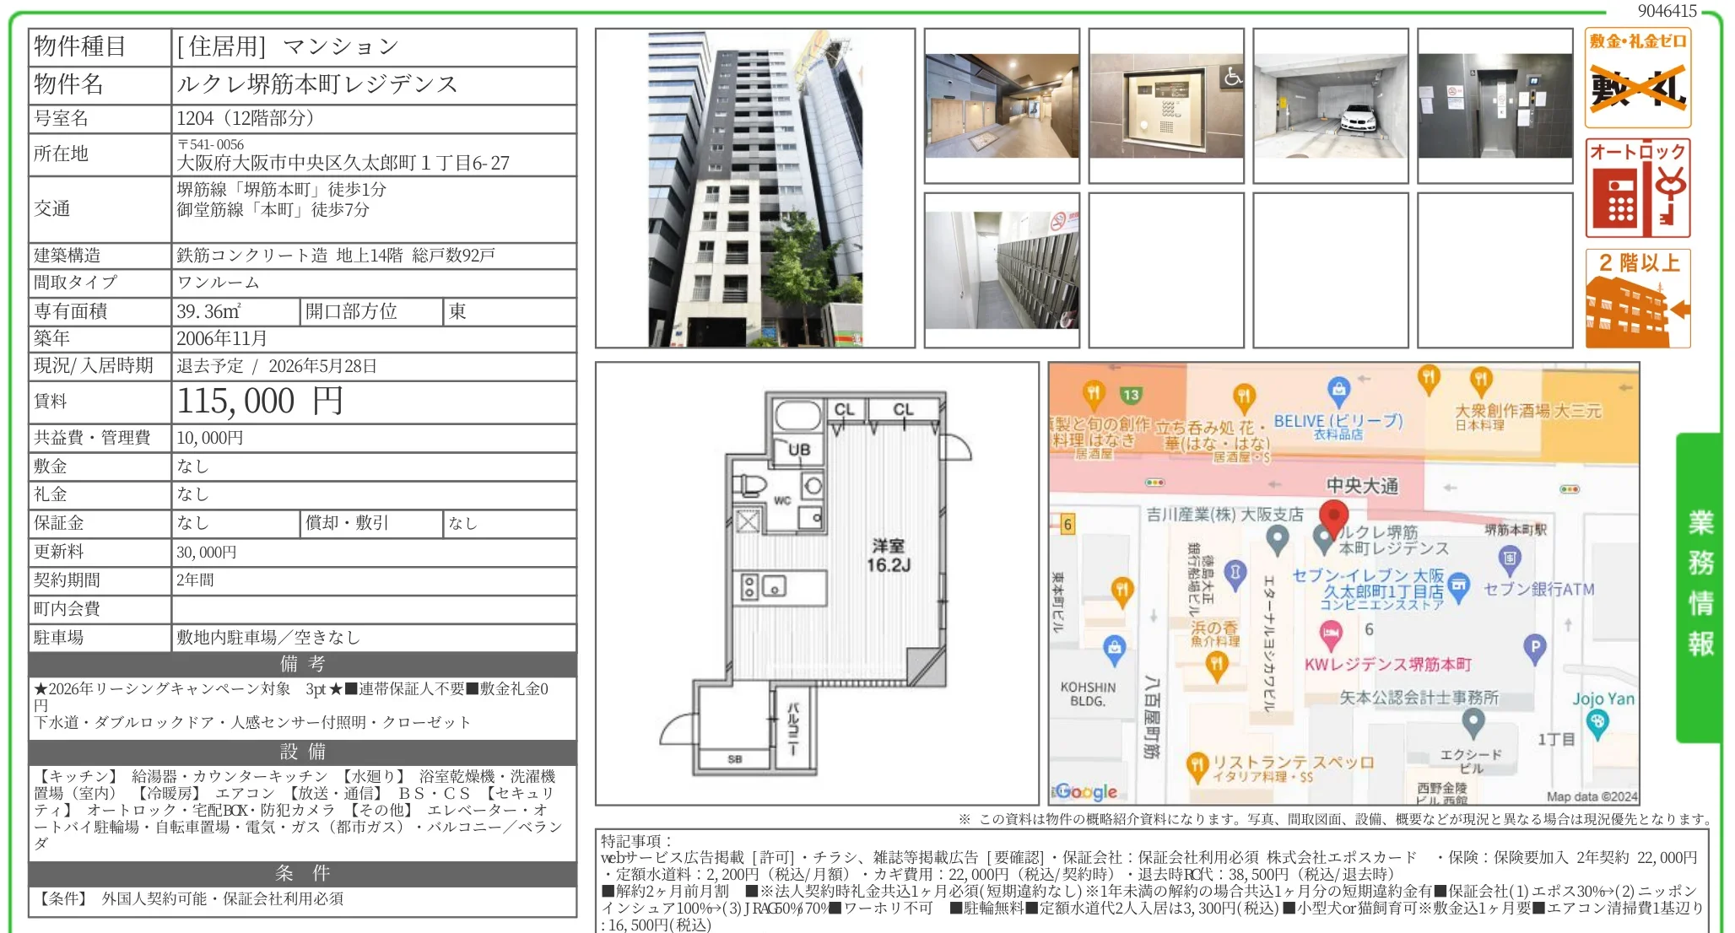Click the restaurant icon at リストランテ スペッロ
Viewport: 1735px width, 933px height.
click(1197, 765)
